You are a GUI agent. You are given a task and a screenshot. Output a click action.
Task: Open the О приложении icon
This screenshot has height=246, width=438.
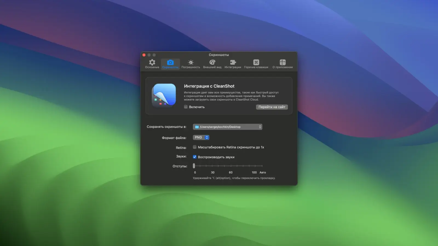(283, 62)
